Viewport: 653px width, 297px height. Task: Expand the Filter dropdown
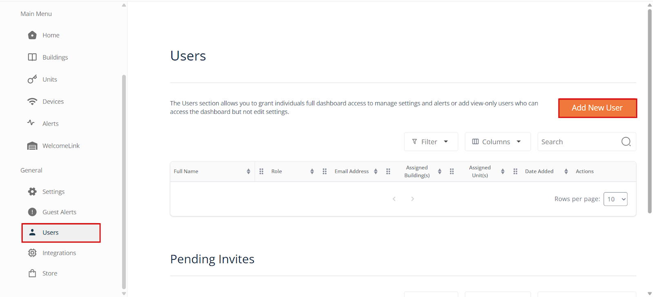[x=431, y=142]
